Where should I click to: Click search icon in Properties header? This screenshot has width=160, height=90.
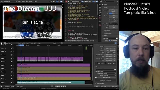pos(105,1)
